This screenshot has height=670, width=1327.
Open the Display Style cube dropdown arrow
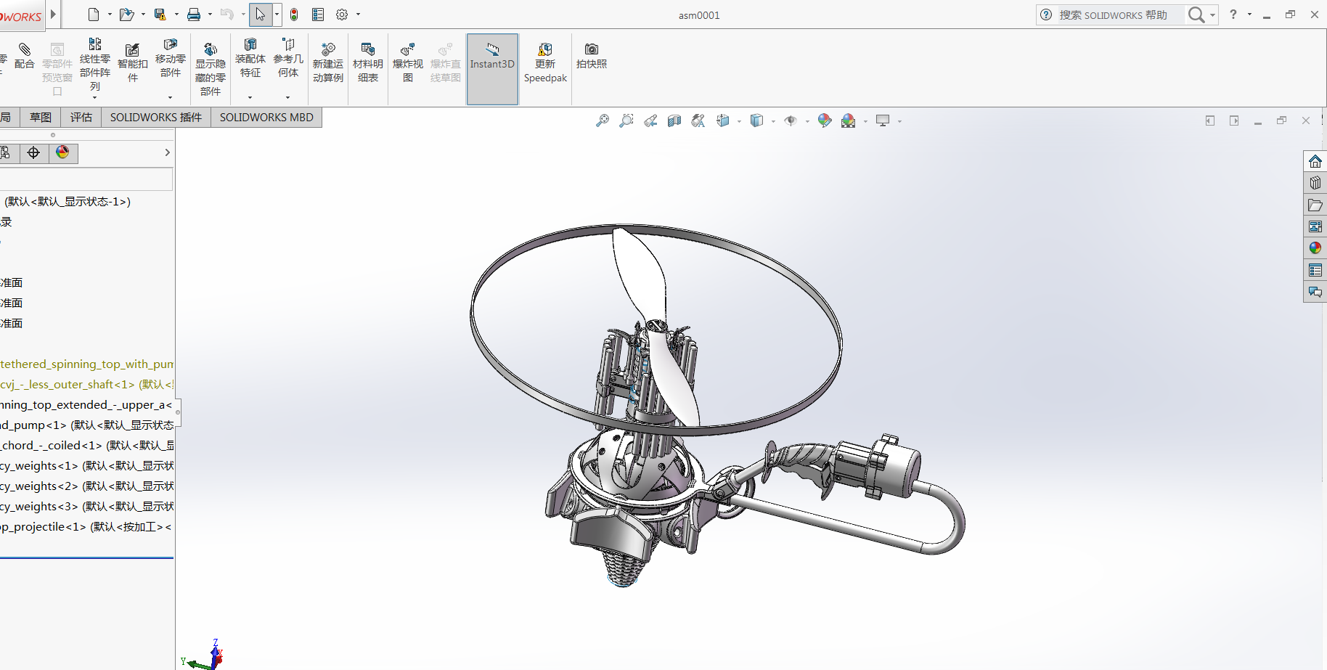coord(773,121)
